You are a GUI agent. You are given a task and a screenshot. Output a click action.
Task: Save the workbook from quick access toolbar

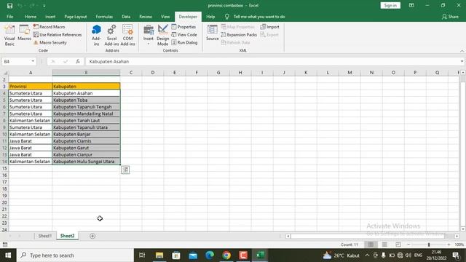[9, 6]
